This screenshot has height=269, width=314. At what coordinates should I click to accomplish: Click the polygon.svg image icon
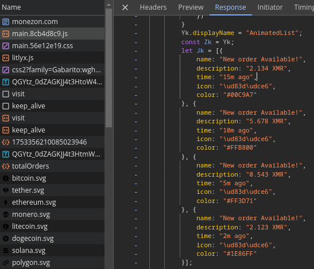click(6, 262)
